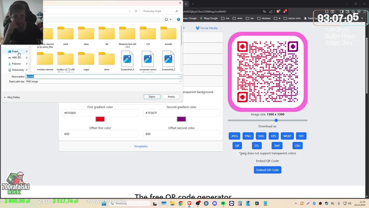Open the Calculator app from the taskbar
This screenshot has height=208, width=369.
tap(240, 203)
